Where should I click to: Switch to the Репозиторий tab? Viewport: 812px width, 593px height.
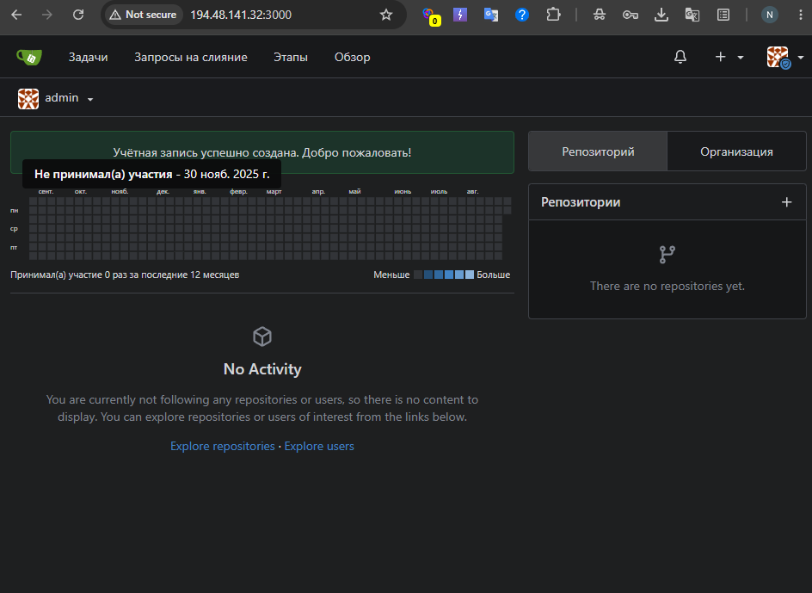[x=598, y=151]
